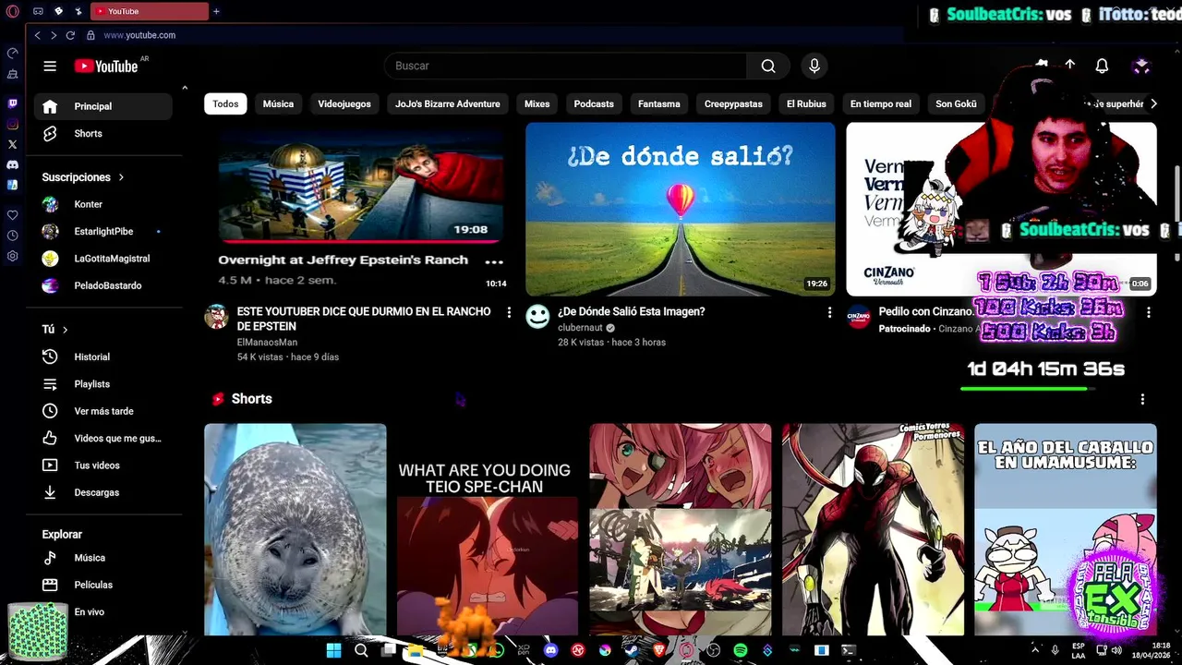The width and height of the screenshot is (1182, 665).
Task: Open the YouTube hamburger guide menu
Action: [50, 66]
